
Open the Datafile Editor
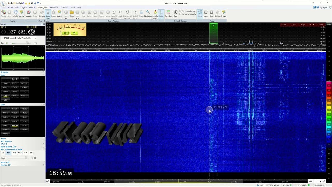[155, 15]
